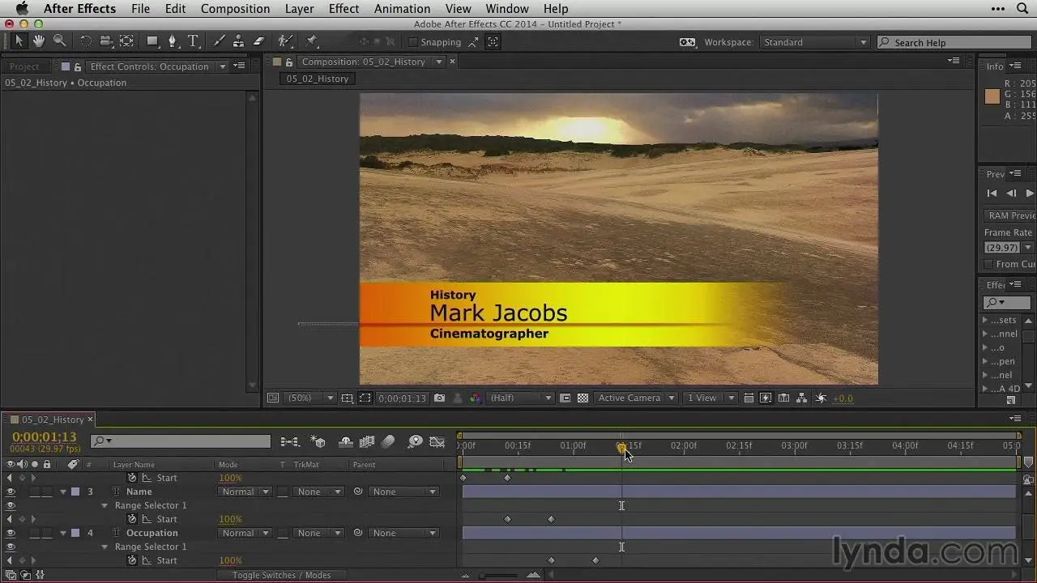Select the Pen tool
Viewport: 1037px width, 583px height.
172,41
